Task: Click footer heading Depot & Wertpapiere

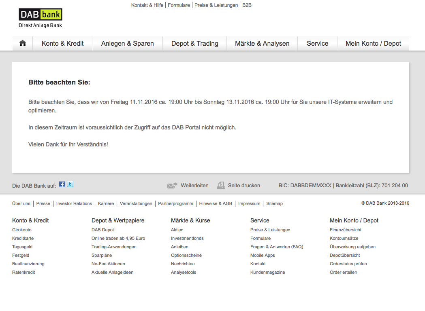Action: click(x=118, y=220)
